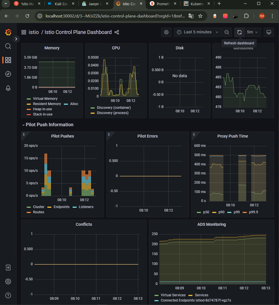Open the Conflicts panel title menu
279x305 pixels.
(84, 225)
